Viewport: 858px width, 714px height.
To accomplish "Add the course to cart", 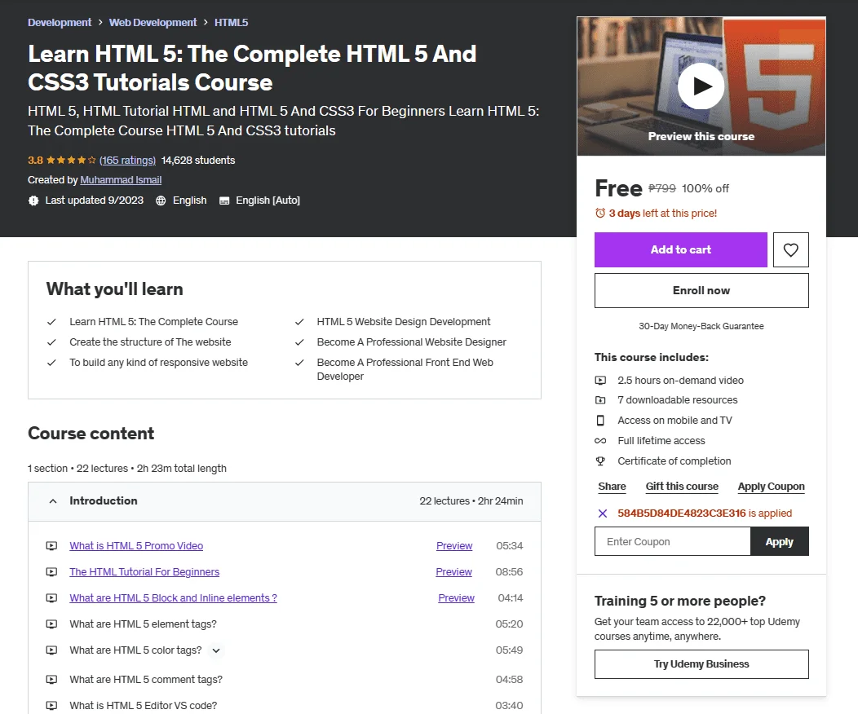I will (681, 250).
